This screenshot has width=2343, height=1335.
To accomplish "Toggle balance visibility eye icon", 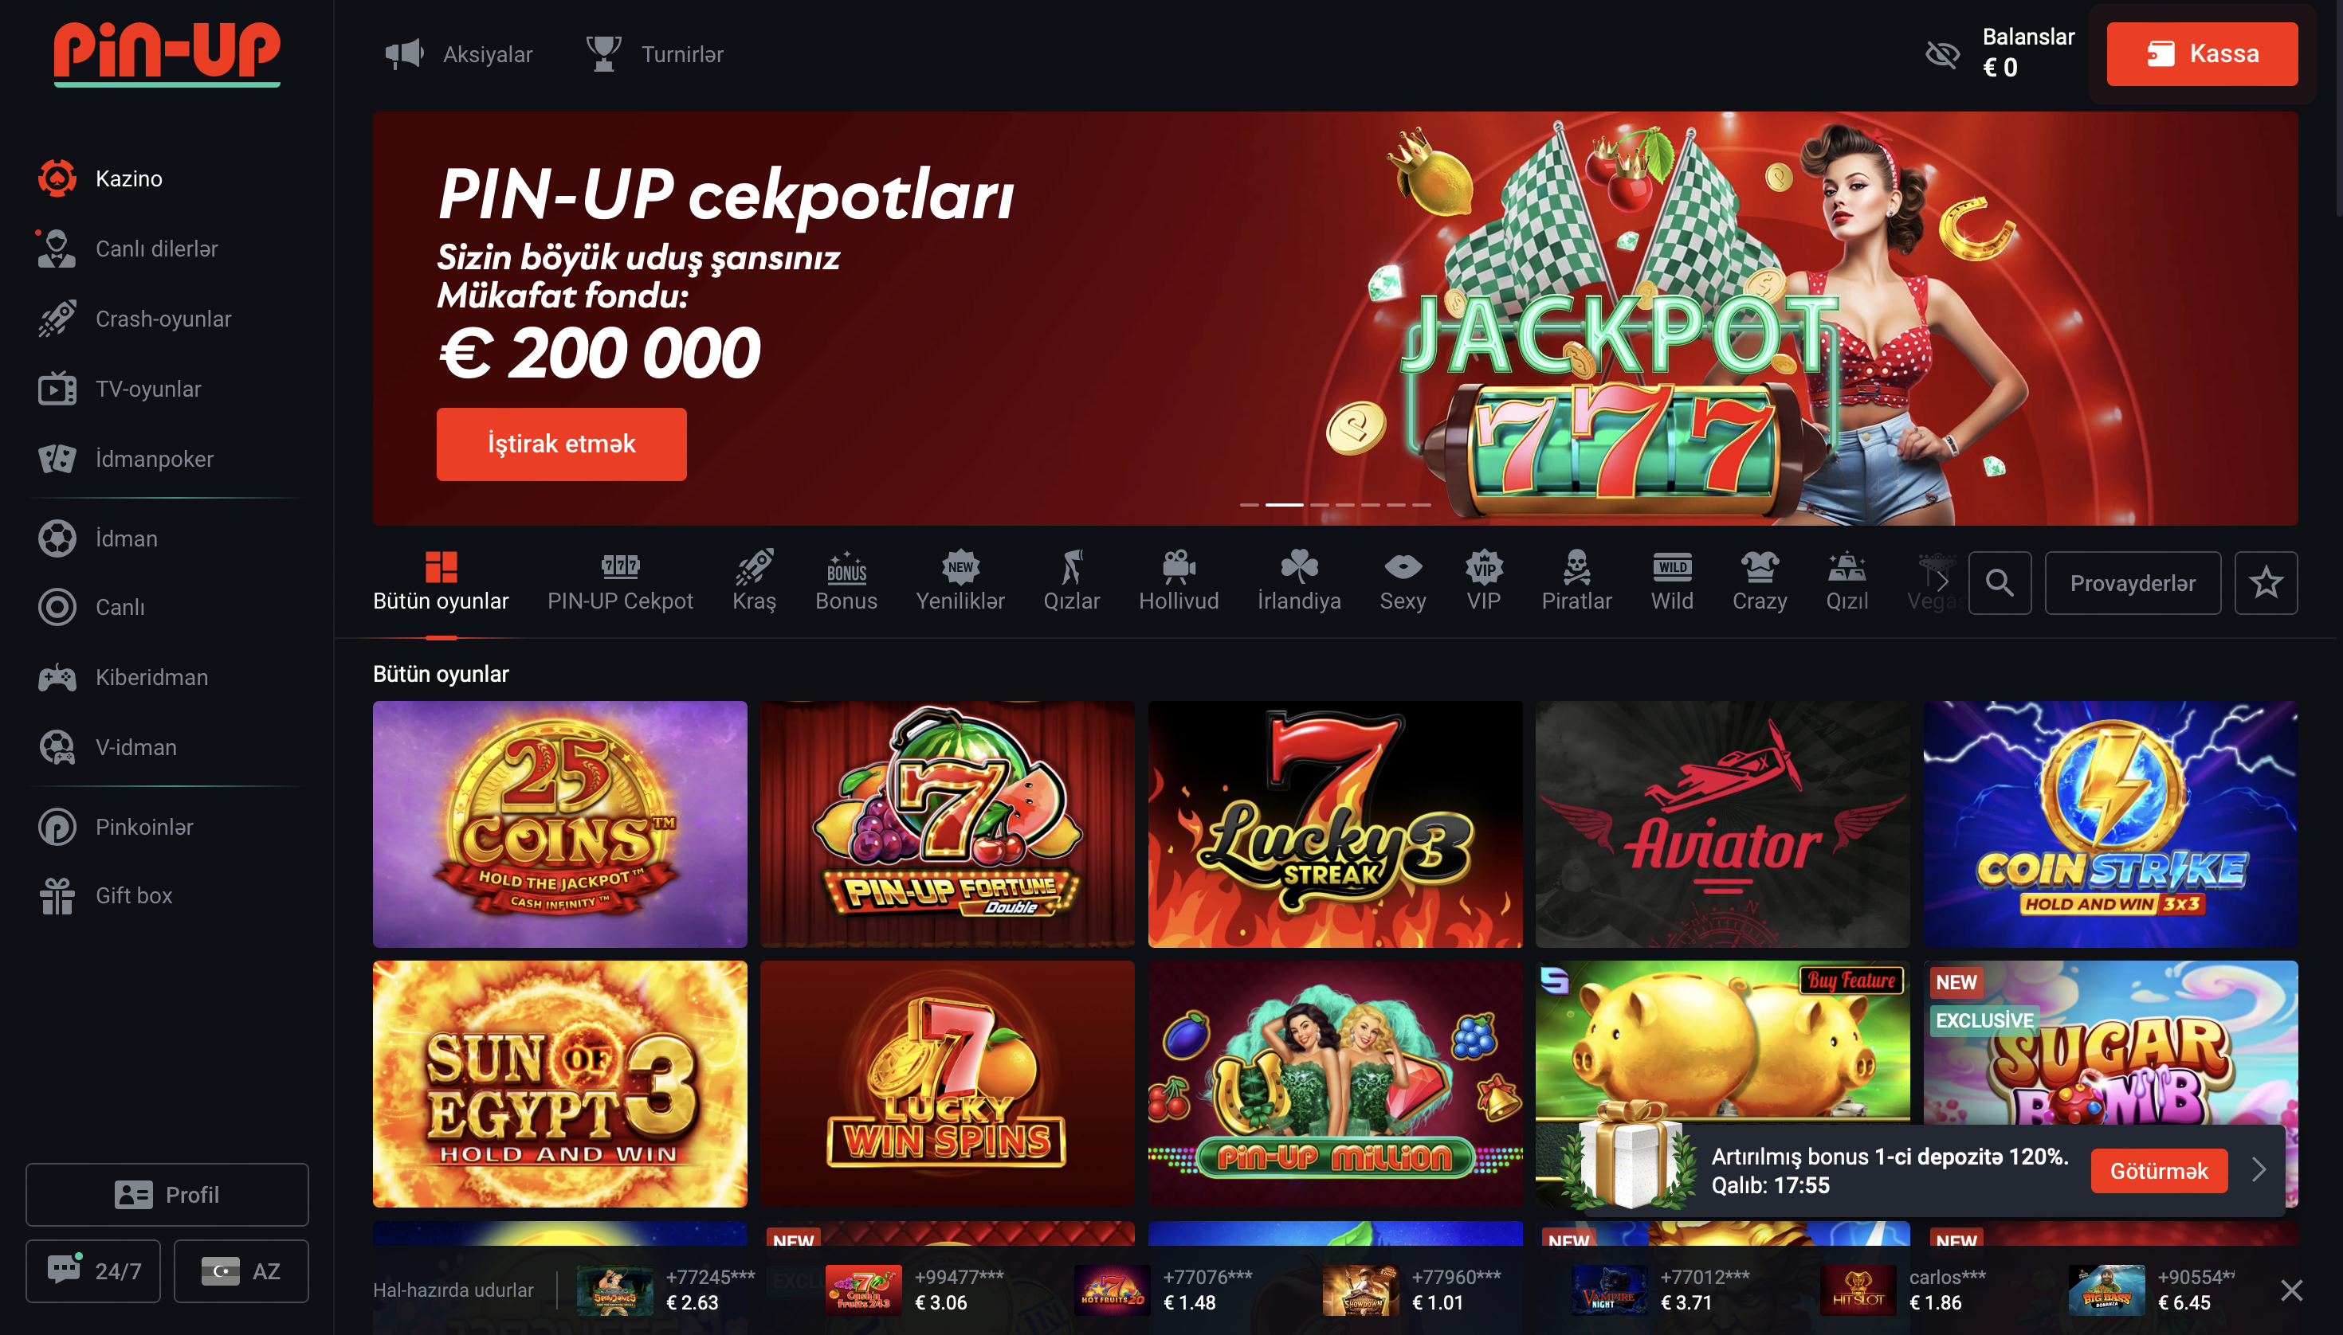I will (x=1942, y=54).
